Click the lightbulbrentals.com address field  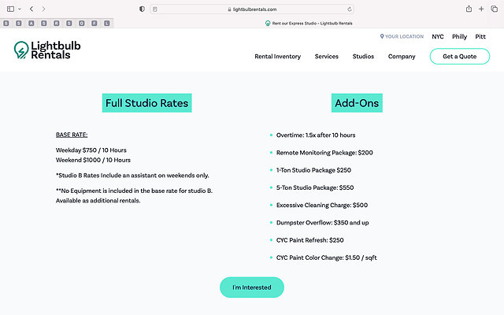click(x=252, y=9)
